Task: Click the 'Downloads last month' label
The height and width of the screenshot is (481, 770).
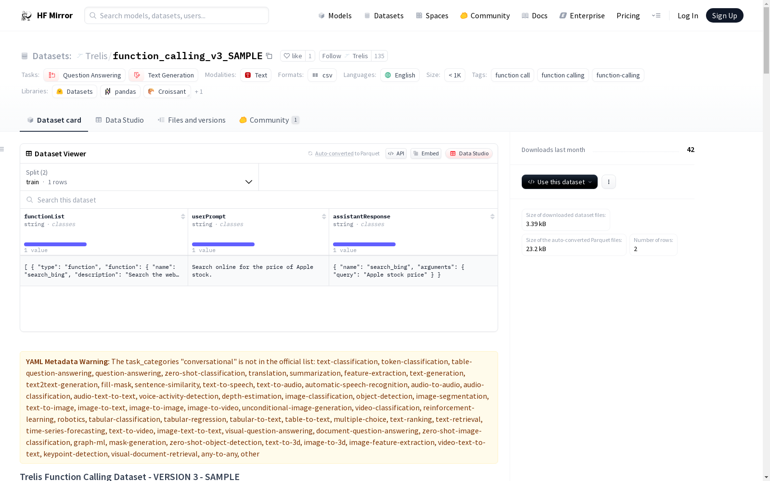Action: [553, 150]
